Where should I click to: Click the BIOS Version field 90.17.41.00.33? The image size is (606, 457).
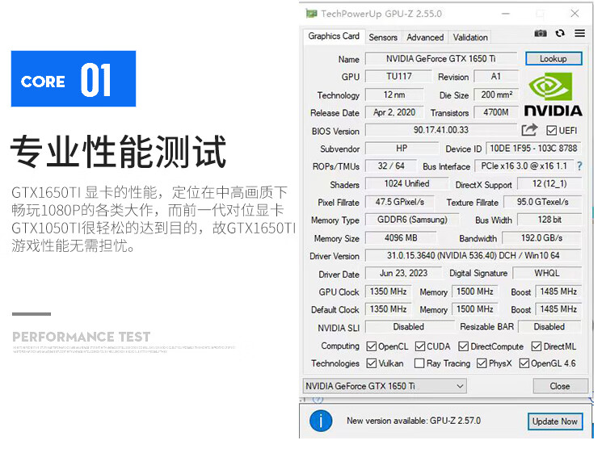tap(441, 130)
